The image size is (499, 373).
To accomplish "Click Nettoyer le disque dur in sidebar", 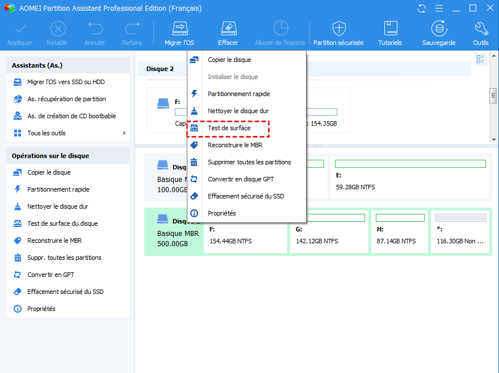I will click(x=68, y=206).
